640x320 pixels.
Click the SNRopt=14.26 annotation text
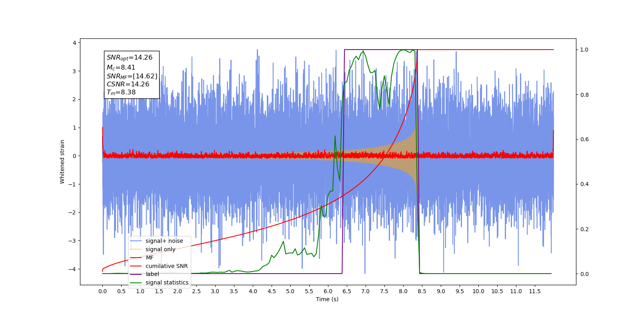click(x=130, y=58)
